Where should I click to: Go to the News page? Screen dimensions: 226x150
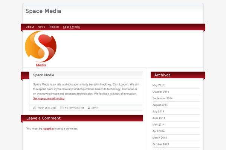point(41,27)
